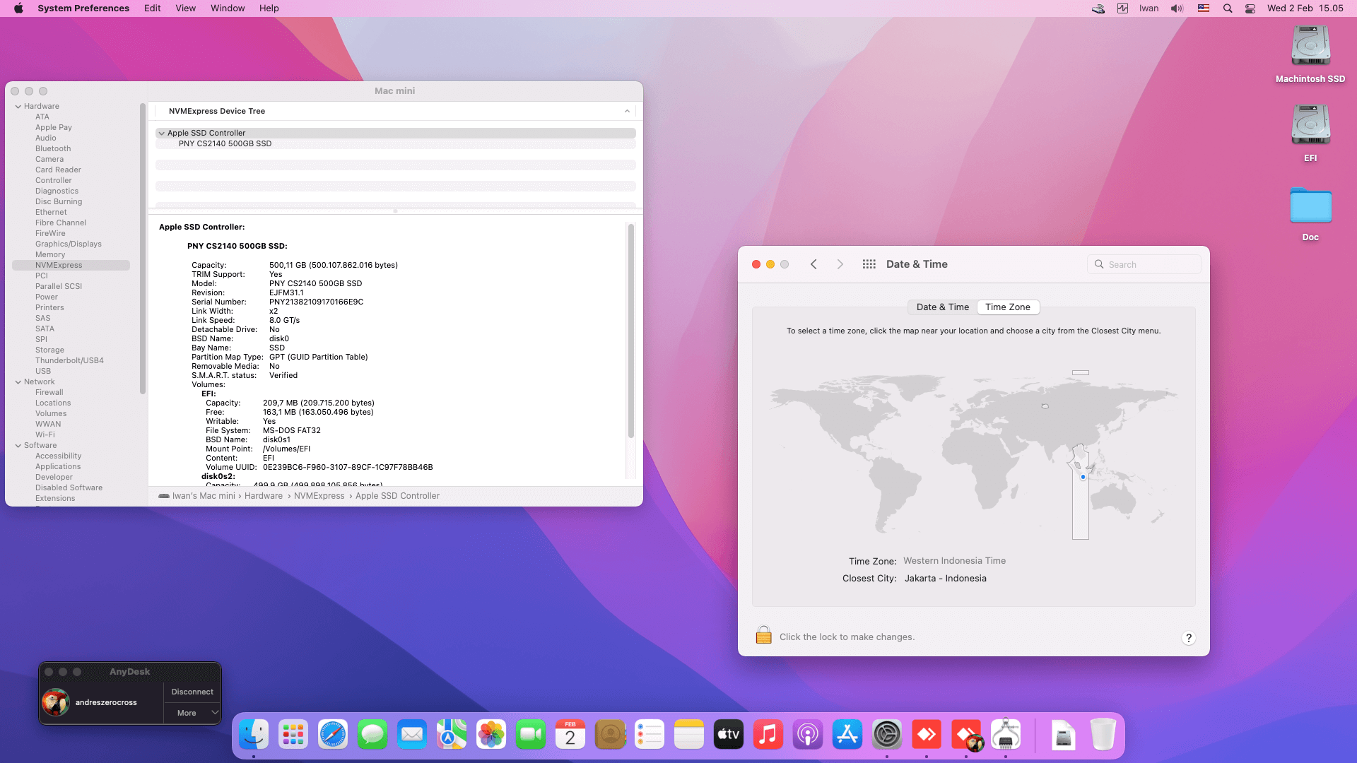Switch to the Date & Time tab
This screenshot has height=763, width=1357.
tap(942, 307)
